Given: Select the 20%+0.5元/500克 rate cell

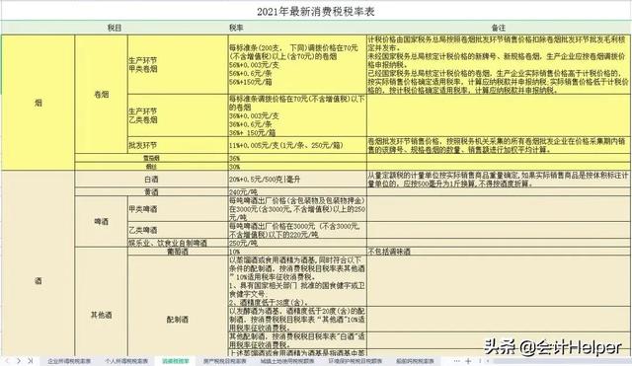Looking at the screenshot, I should tap(297, 180).
